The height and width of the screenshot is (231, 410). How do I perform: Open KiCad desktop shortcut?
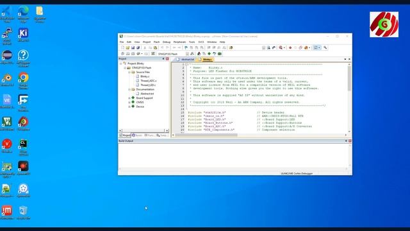point(23,35)
